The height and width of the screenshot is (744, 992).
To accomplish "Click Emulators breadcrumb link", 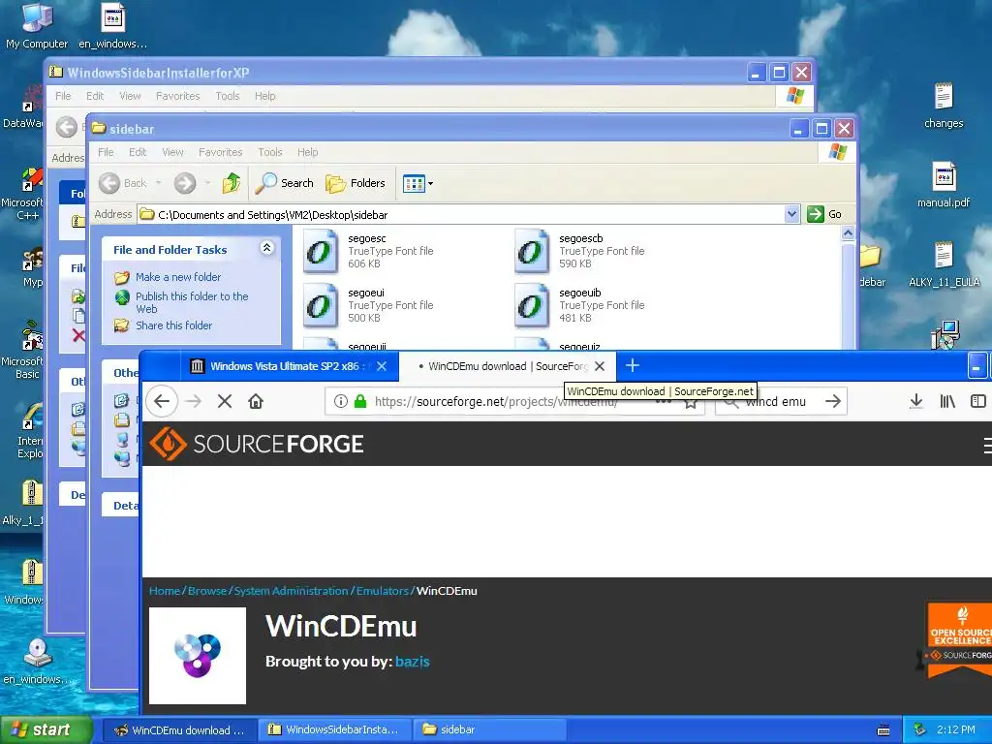I will (x=382, y=591).
